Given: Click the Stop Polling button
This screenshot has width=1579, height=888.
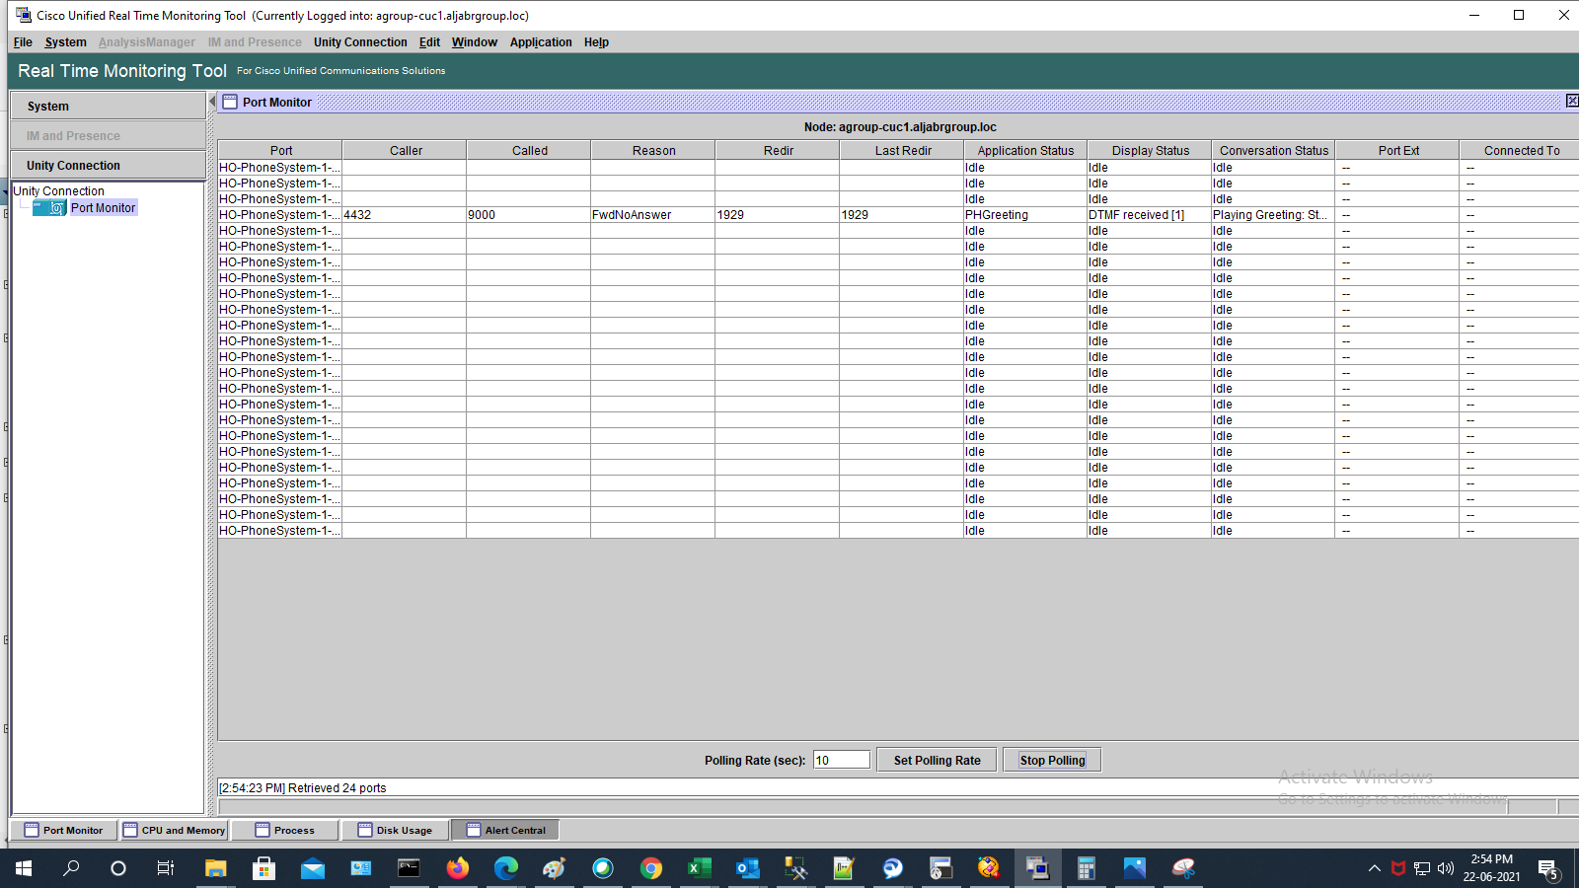Looking at the screenshot, I should pyautogui.click(x=1052, y=760).
